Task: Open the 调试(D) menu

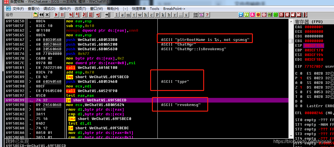Action: pyautogui.click(x=49, y=8)
